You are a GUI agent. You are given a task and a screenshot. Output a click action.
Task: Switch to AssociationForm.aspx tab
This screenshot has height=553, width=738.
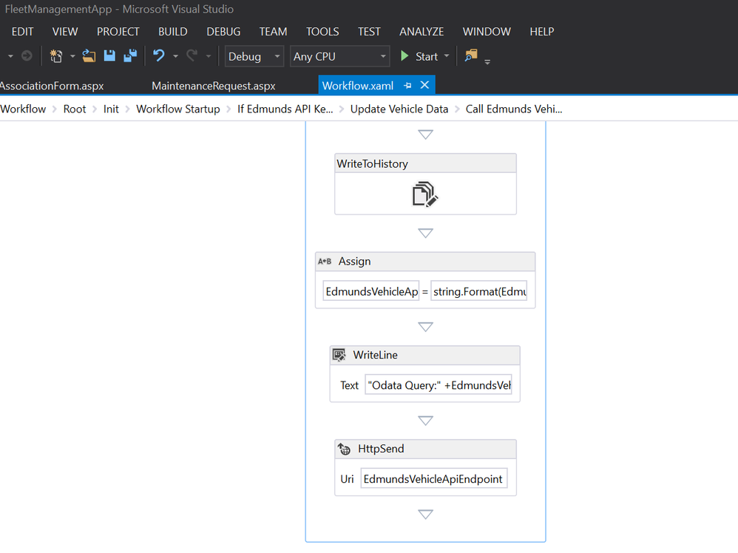pos(52,86)
